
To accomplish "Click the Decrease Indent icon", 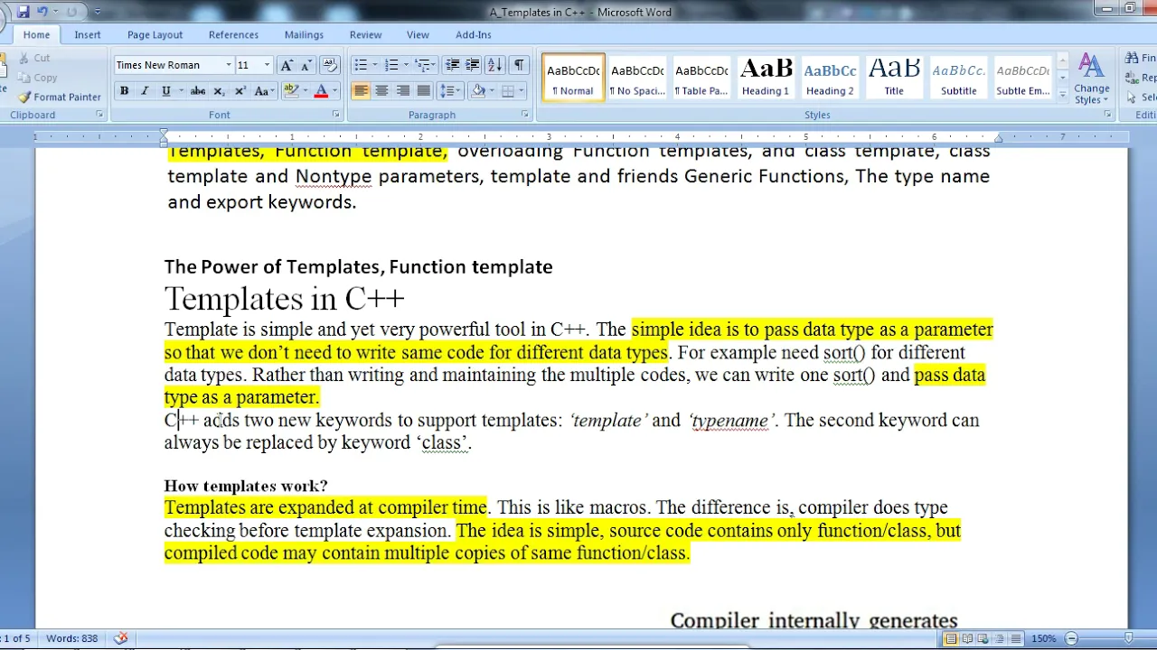I will click(453, 65).
